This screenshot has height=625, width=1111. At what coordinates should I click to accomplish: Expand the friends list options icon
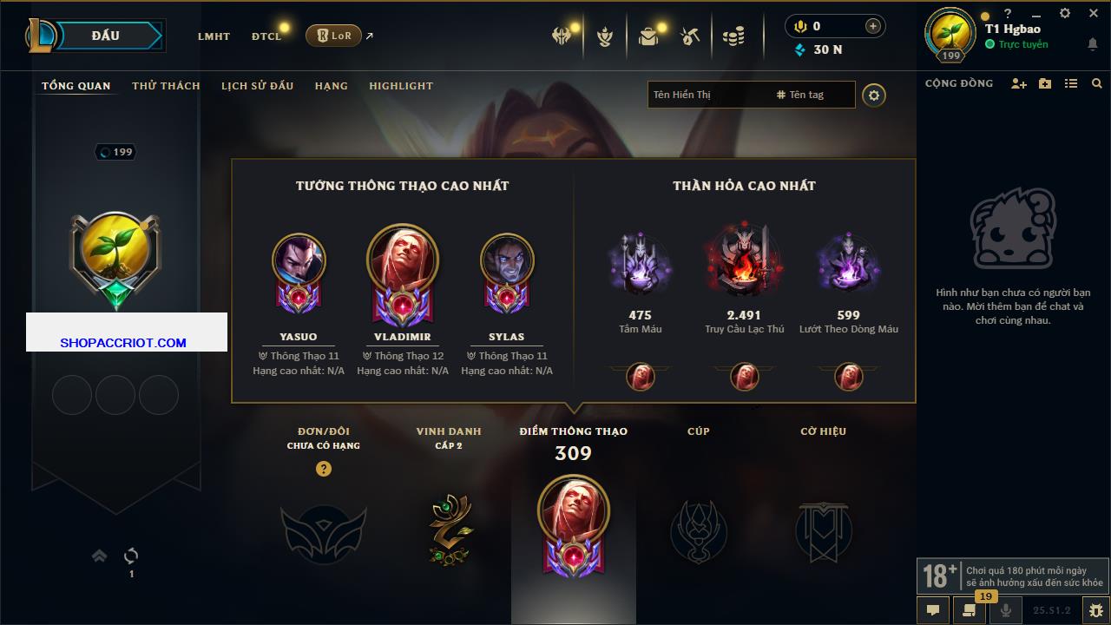[1071, 83]
